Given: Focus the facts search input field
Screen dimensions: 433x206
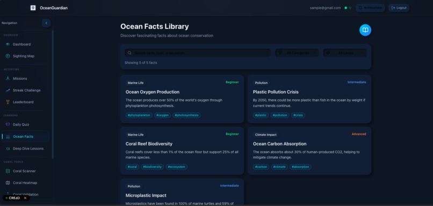Looking at the screenshot, I should [x=198, y=53].
